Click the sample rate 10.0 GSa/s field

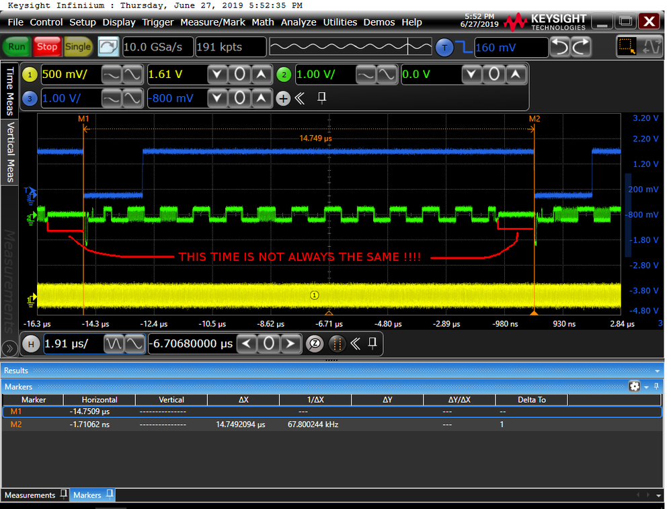(157, 46)
